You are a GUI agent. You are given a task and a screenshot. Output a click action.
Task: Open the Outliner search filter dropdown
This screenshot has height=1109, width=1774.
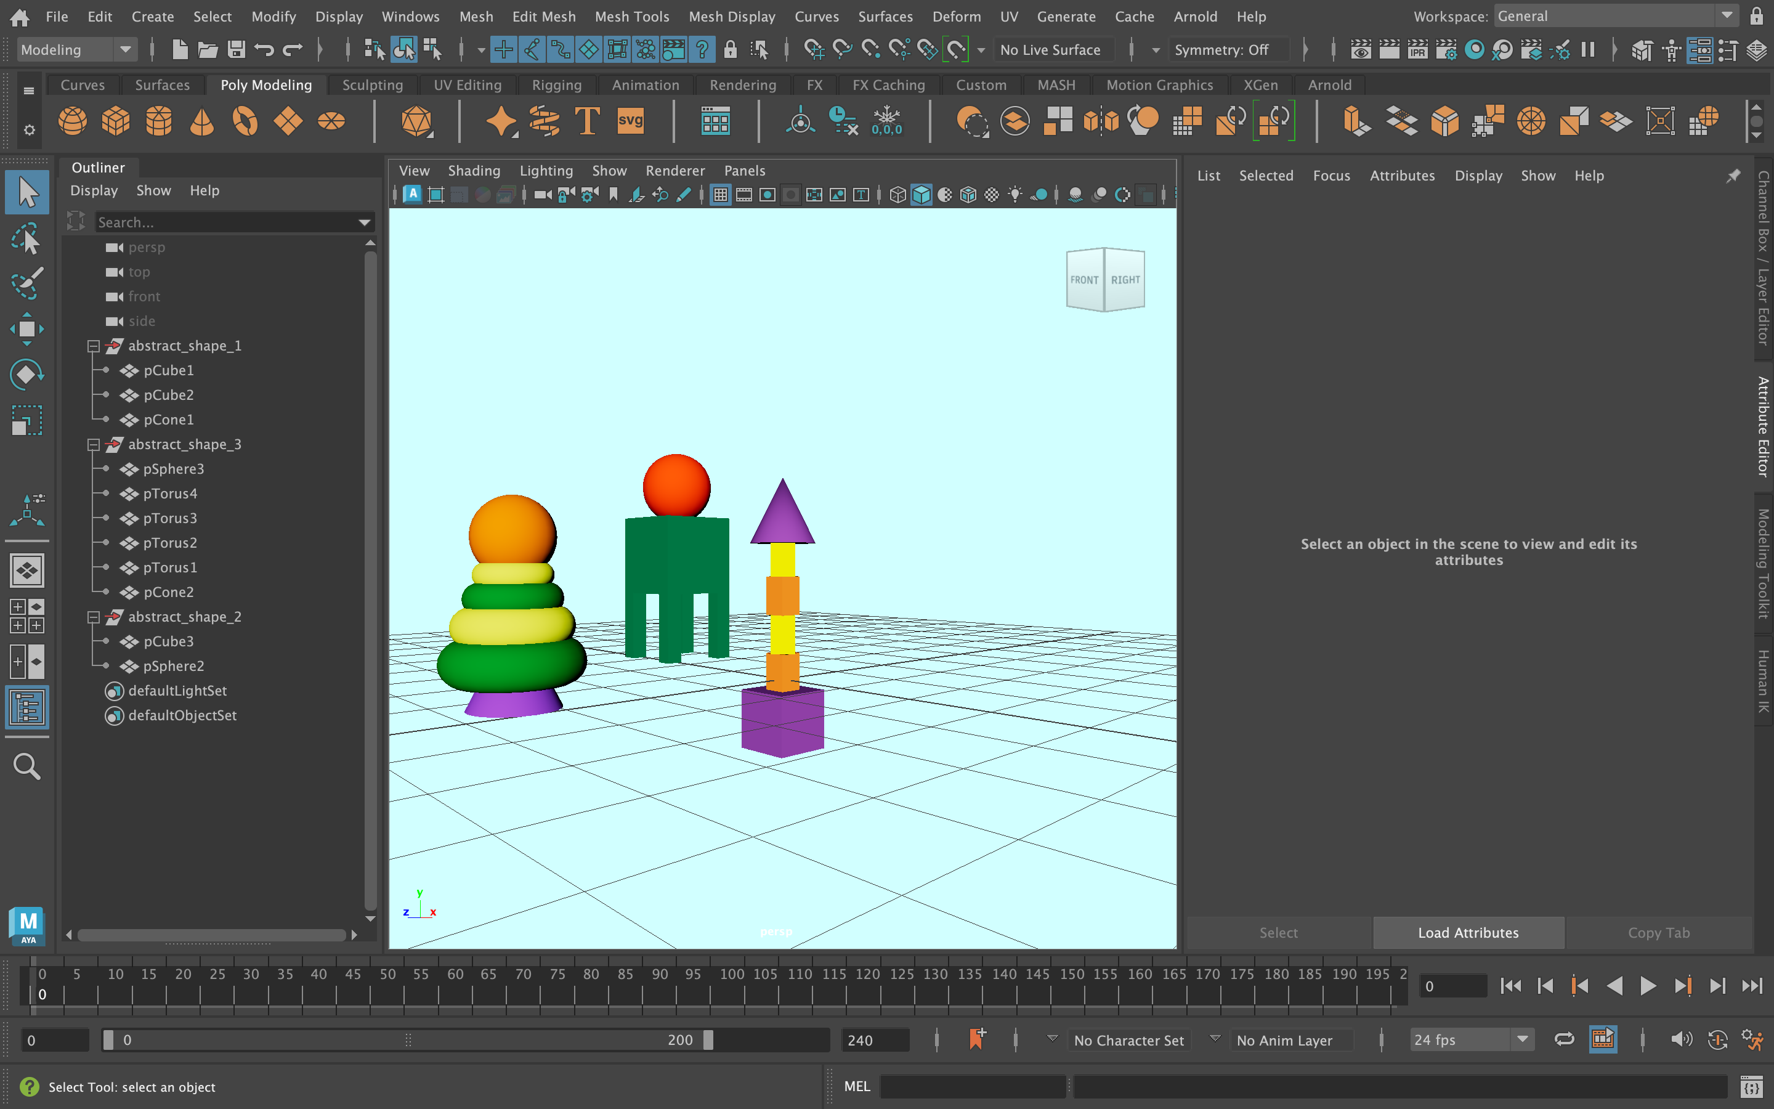(x=364, y=222)
